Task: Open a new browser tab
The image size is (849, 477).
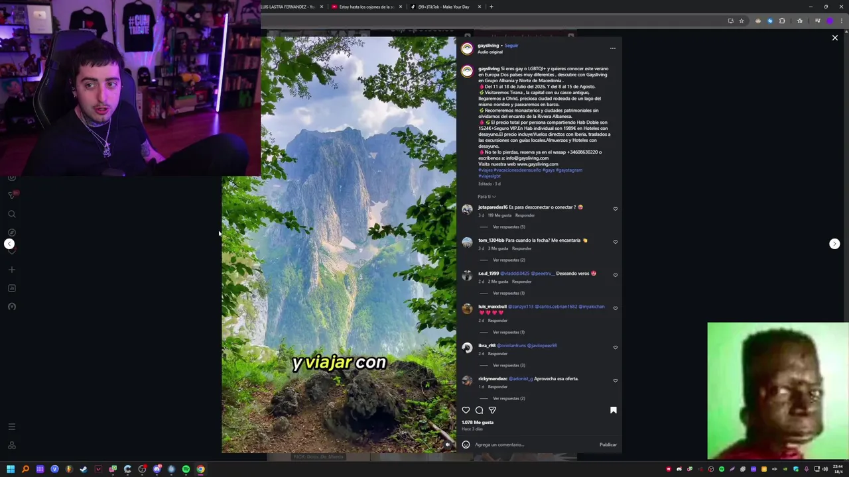Action: pos(491,7)
